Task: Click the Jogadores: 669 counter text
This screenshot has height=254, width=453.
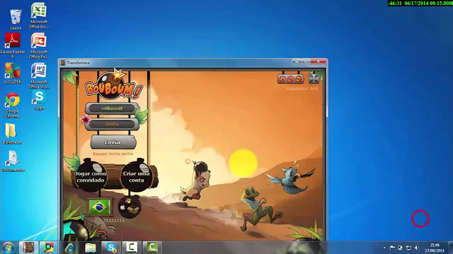Action: click(x=301, y=88)
